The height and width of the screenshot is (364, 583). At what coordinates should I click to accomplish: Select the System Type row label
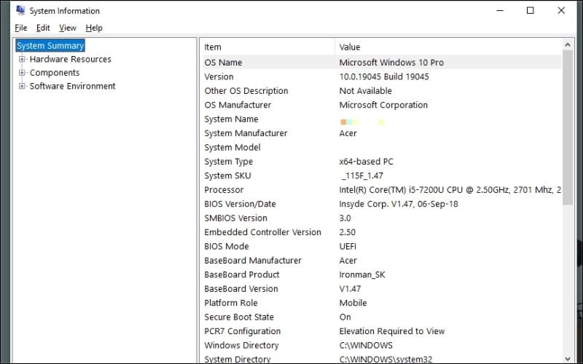point(229,162)
